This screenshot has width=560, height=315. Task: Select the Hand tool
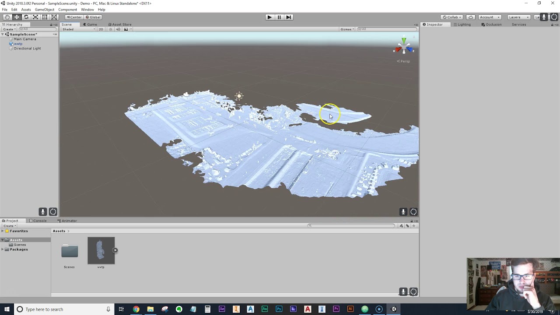(7, 17)
